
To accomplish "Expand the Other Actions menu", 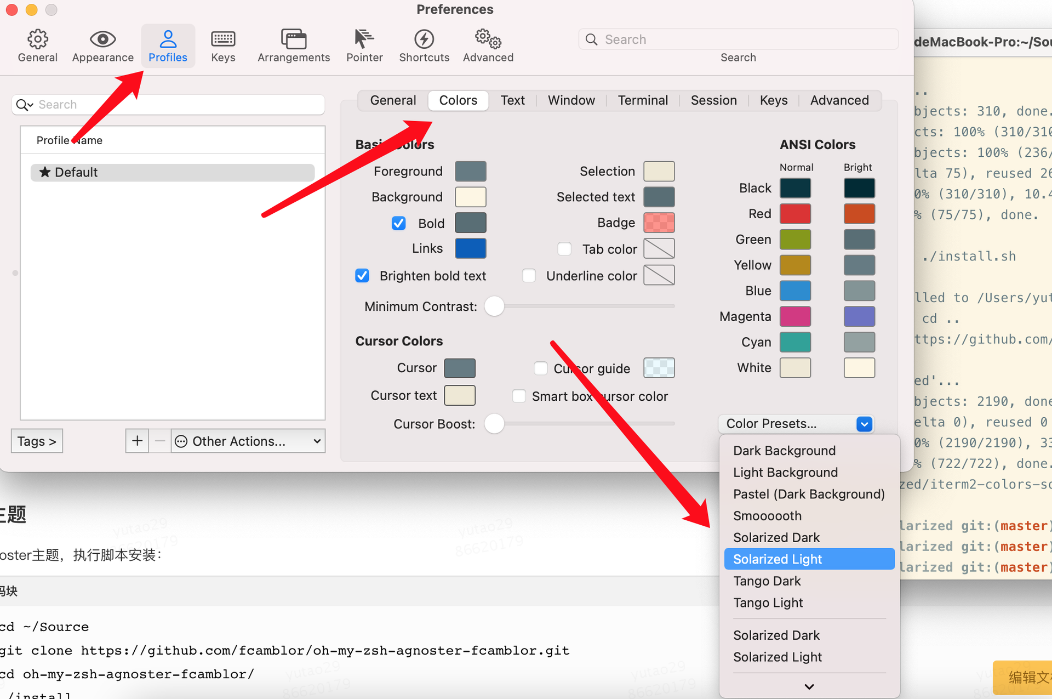I will pyautogui.click(x=246, y=441).
